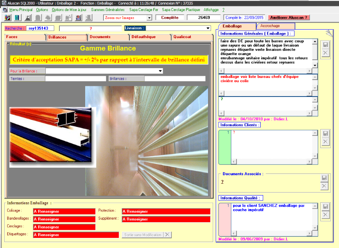Save the Documents Associés section with floppy icon
The width and height of the screenshot is (339, 248).
(324, 178)
